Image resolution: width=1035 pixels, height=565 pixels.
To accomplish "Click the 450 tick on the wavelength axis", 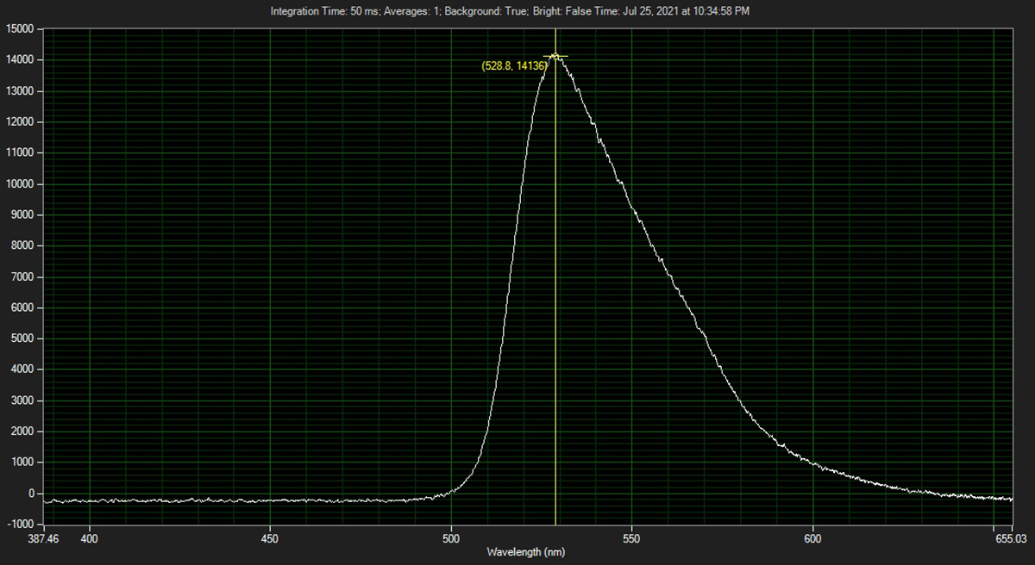I will [270, 538].
